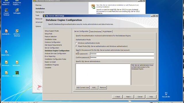This screenshot has width=184, height=103.
Task: Open the InstSql520 desktop file icon
Action: click(6, 32)
